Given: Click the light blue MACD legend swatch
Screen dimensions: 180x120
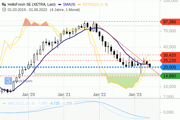Looking at the screenshot, I should pos(4,104).
